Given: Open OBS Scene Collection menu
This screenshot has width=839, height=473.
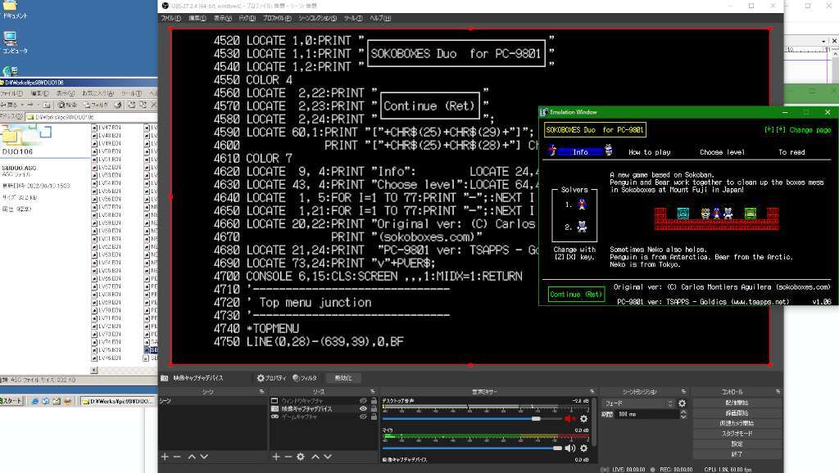Looking at the screenshot, I should click(318, 18).
